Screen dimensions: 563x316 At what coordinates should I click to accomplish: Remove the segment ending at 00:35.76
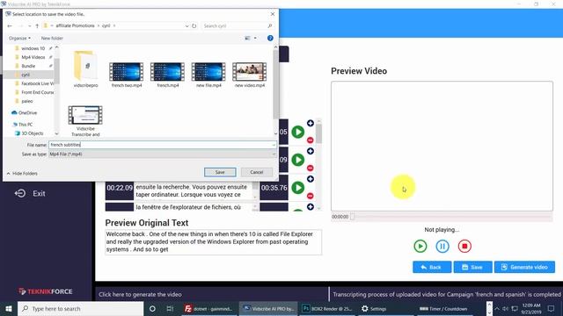pos(311,196)
